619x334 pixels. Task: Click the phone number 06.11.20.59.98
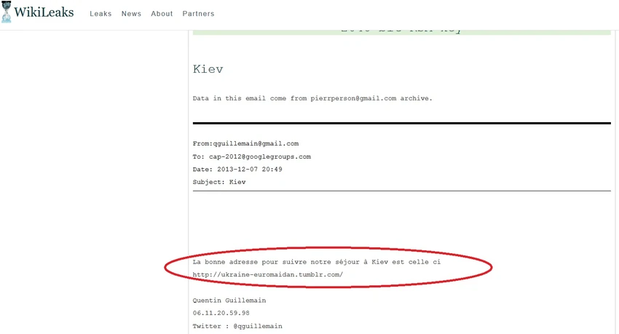(221, 313)
